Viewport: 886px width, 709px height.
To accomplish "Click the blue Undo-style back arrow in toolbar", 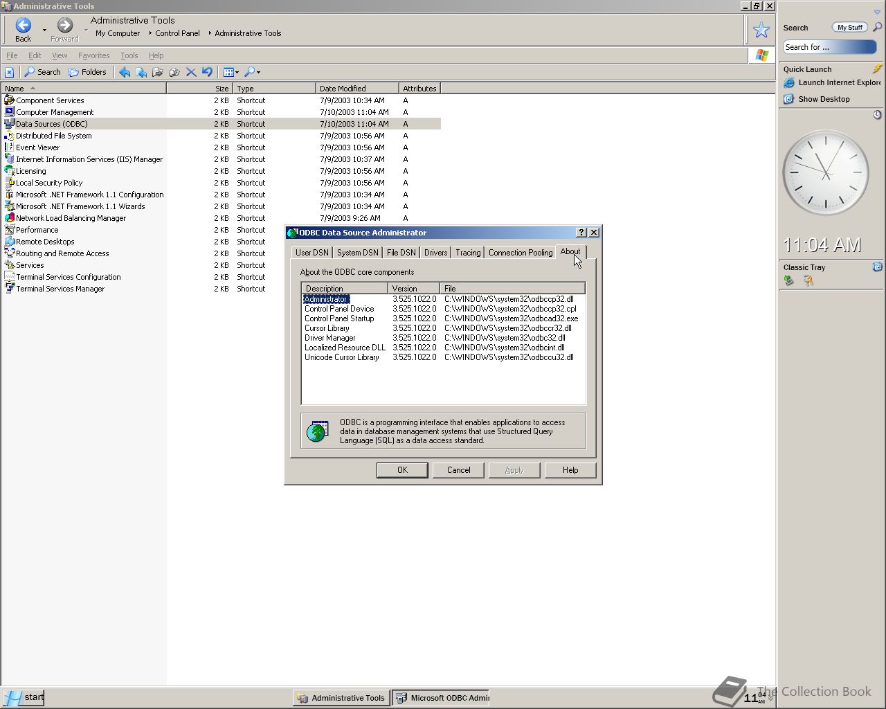I will coord(125,72).
